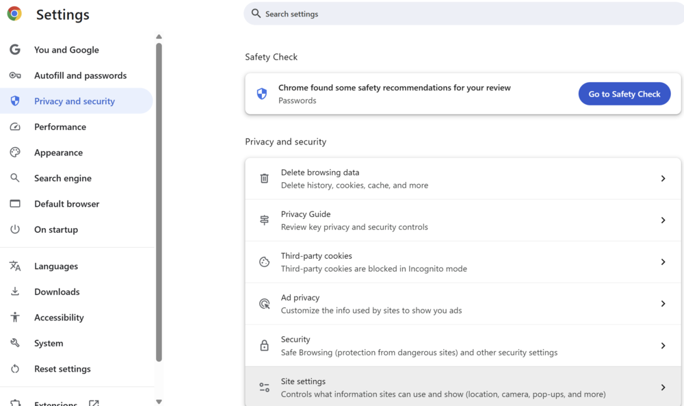Open Delete browsing data via its chevron
Screen dimensions: 684x406
(x=663, y=178)
